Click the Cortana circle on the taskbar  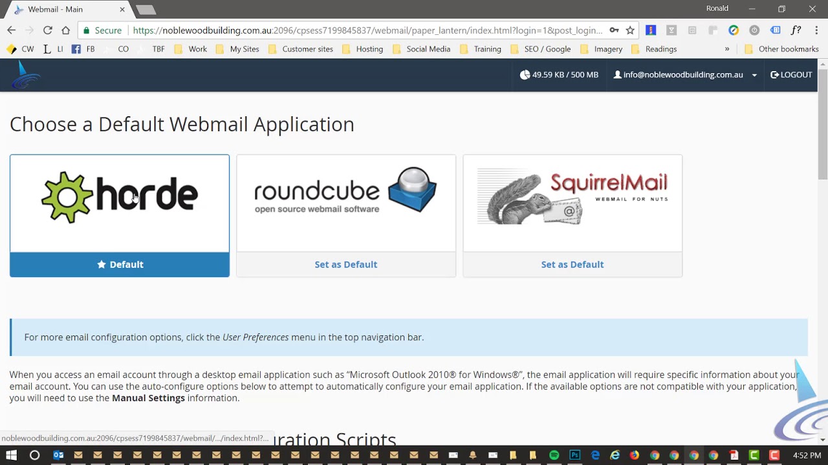(34, 455)
